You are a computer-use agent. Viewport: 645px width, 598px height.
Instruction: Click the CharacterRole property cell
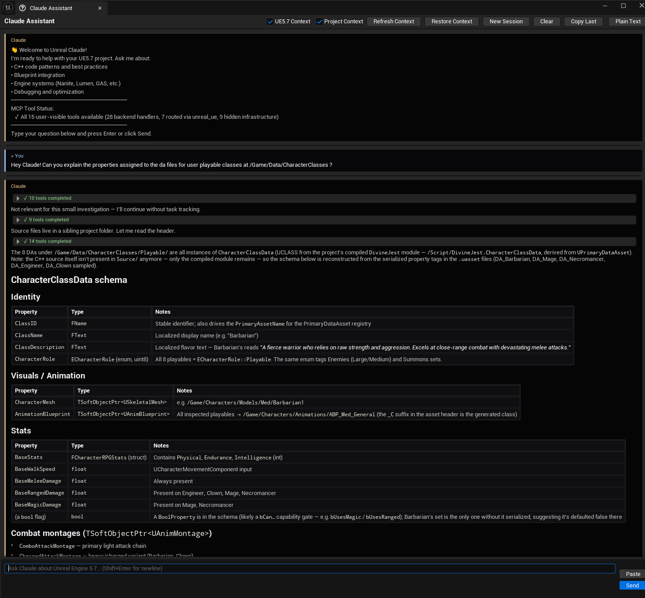pyautogui.click(x=40, y=360)
